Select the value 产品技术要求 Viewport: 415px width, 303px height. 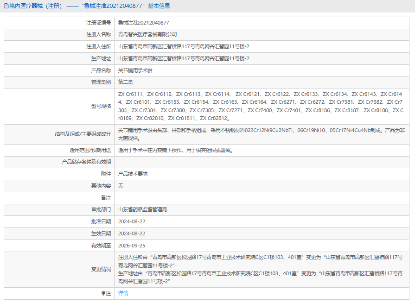point(133,174)
